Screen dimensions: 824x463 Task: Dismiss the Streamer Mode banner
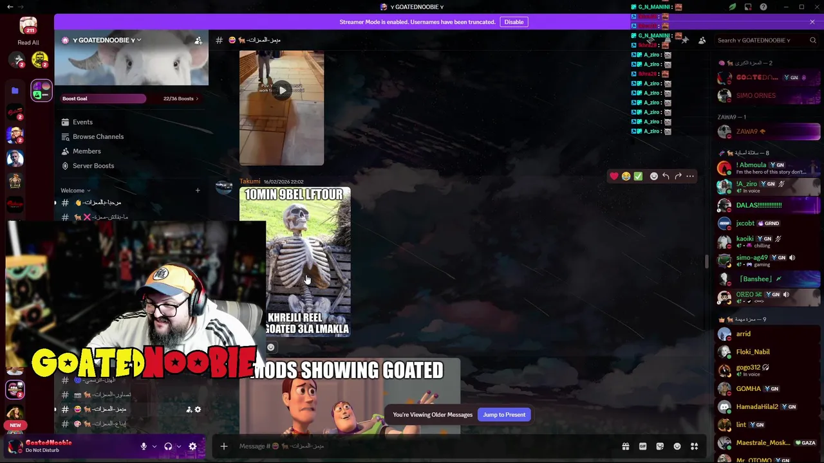tap(812, 22)
